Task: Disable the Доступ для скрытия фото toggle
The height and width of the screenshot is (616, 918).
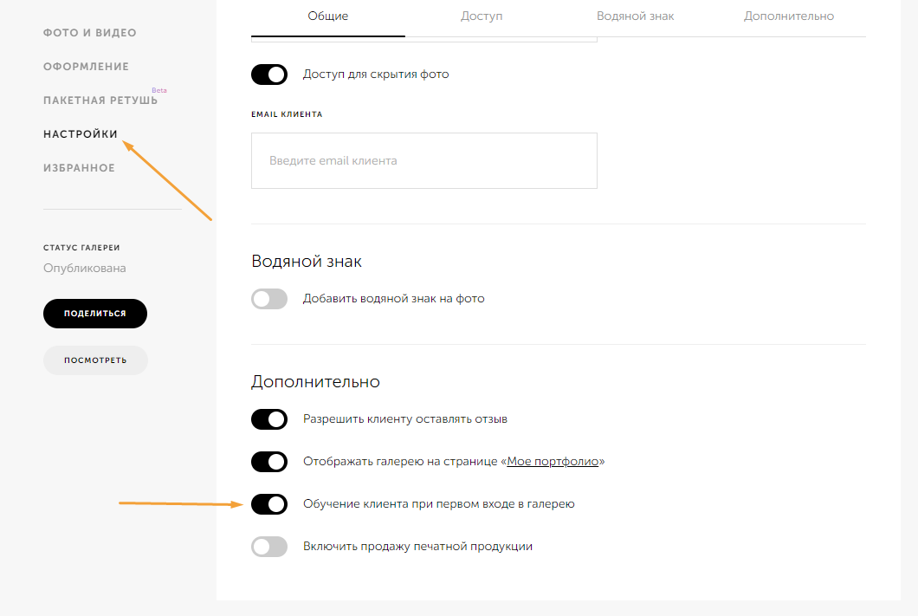Action: [269, 75]
